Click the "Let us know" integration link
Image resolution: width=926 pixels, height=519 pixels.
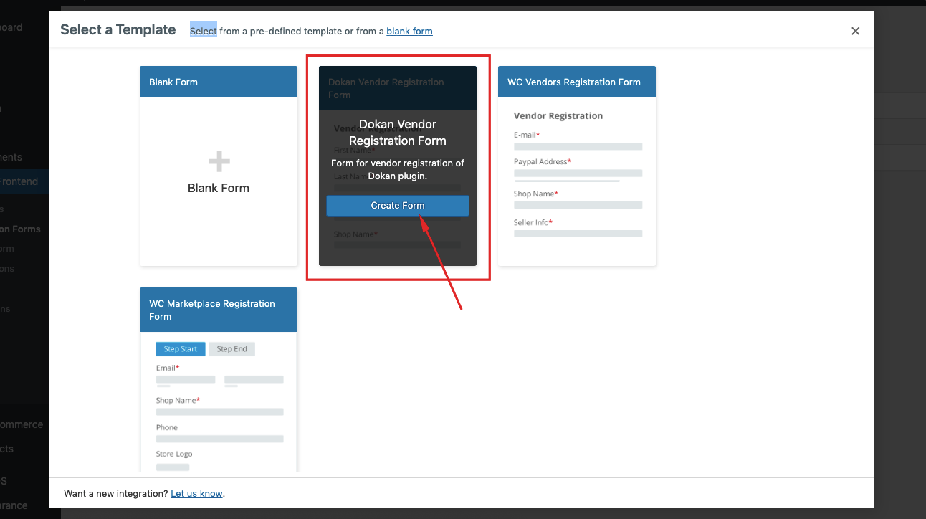196,493
